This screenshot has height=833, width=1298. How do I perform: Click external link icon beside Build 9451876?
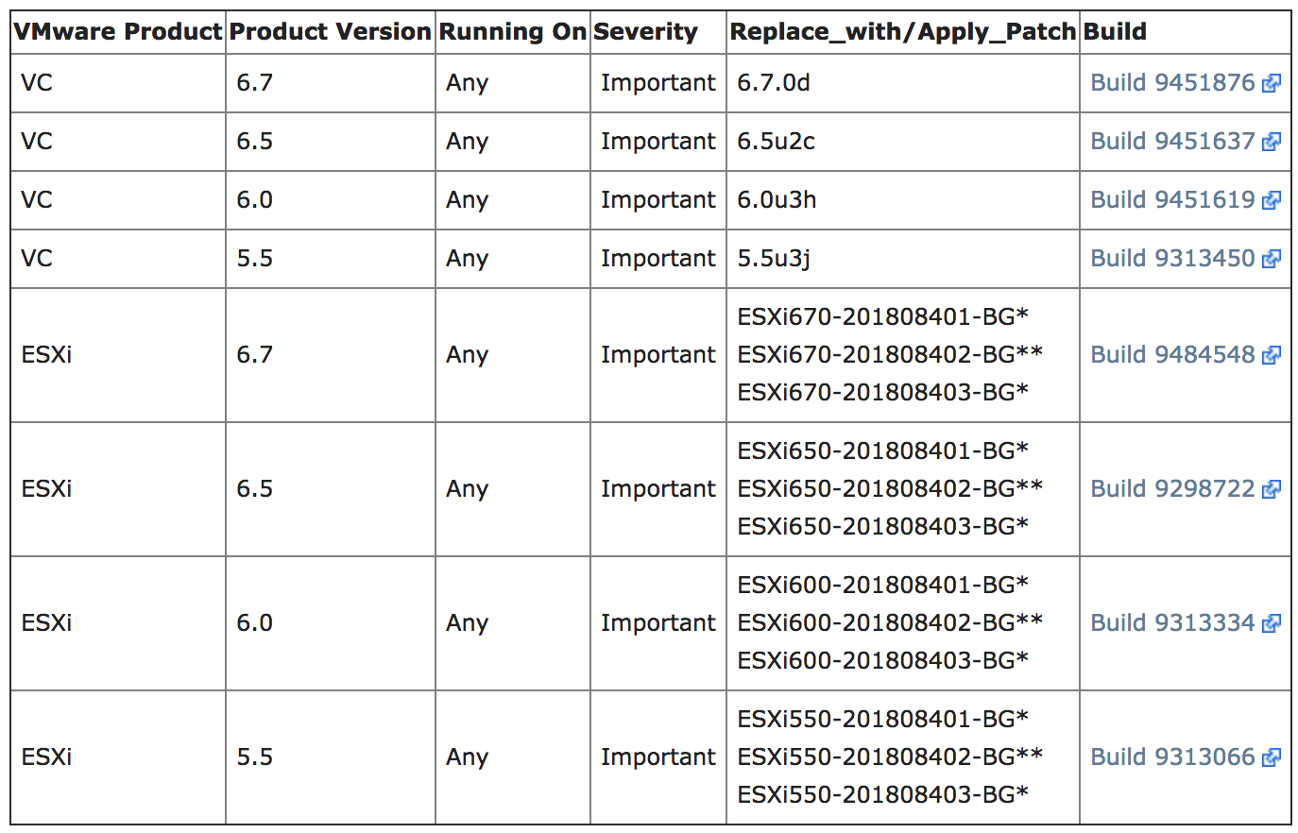(x=1272, y=84)
